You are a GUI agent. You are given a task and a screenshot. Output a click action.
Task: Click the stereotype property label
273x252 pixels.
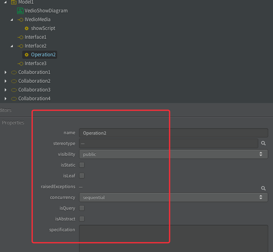(64, 143)
